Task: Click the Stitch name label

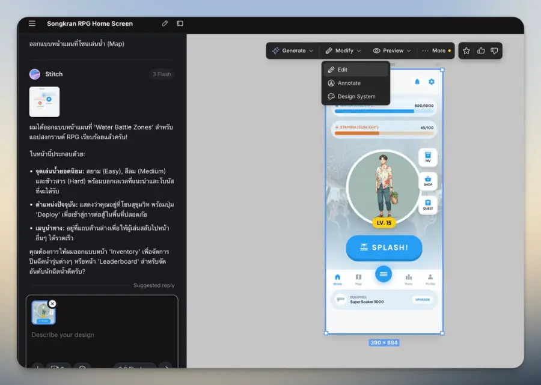Action: (x=54, y=74)
